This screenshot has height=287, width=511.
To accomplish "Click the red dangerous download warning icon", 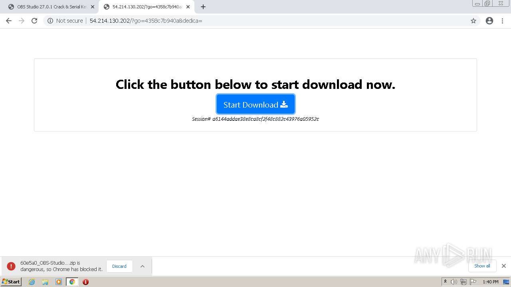I will pyautogui.click(x=11, y=266).
